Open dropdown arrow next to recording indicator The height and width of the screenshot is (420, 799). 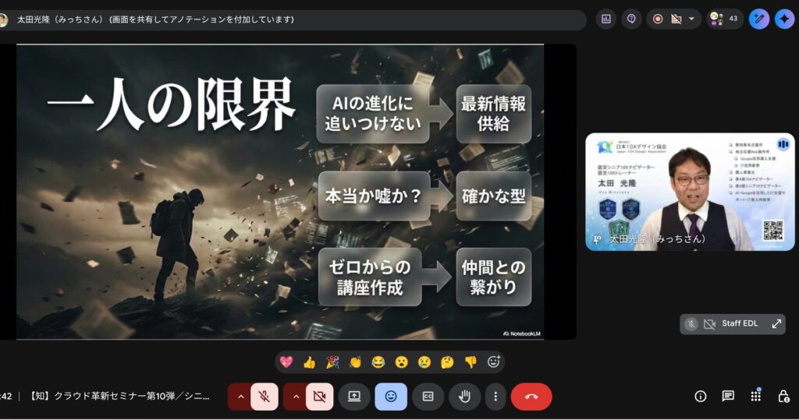[691, 19]
